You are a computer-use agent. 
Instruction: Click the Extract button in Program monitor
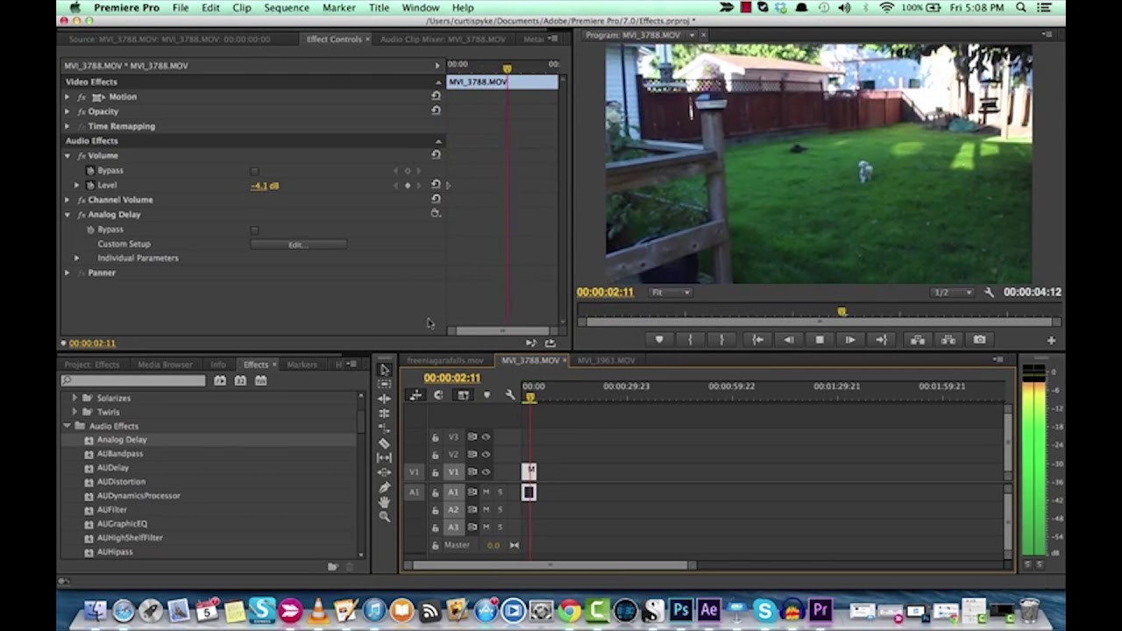tap(948, 339)
